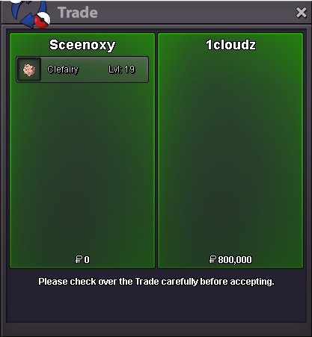Click the Trade title text
Image resolution: width=312 pixels, height=337 pixels.
pos(78,13)
